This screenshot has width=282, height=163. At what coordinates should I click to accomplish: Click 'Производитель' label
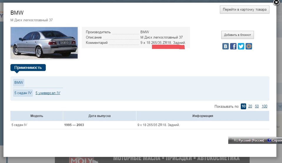pyautogui.click(x=98, y=32)
